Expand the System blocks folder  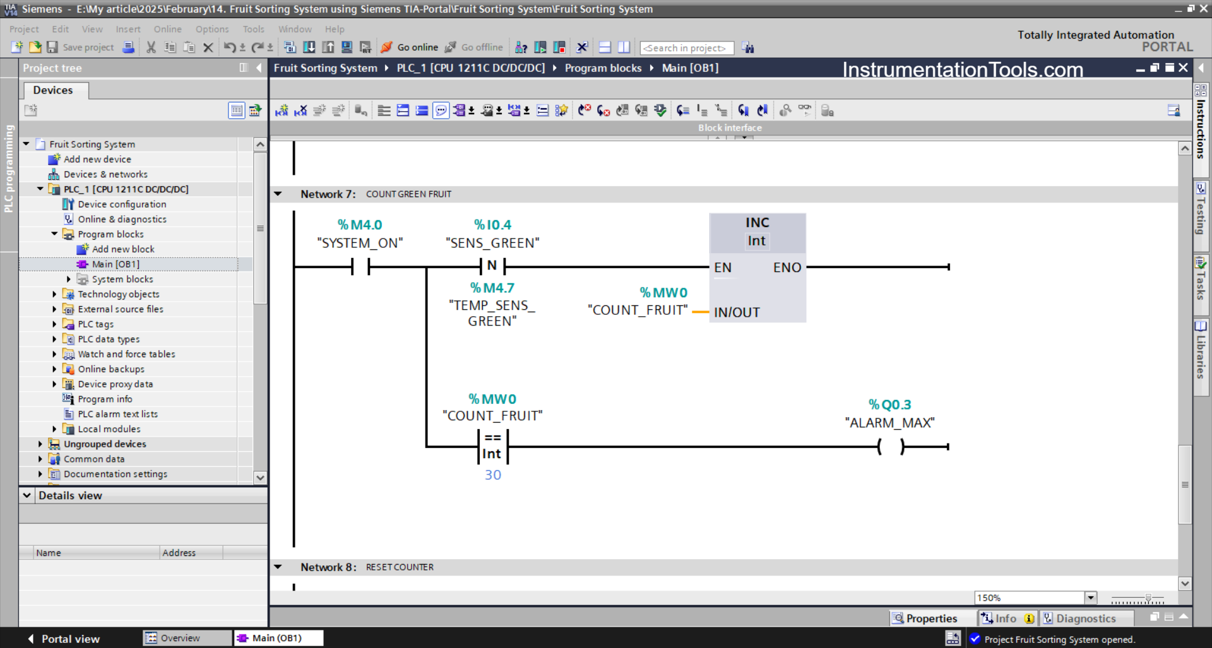click(69, 279)
